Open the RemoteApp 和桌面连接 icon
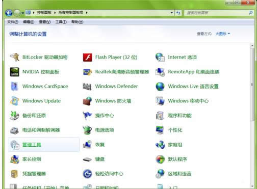 click(160, 72)
